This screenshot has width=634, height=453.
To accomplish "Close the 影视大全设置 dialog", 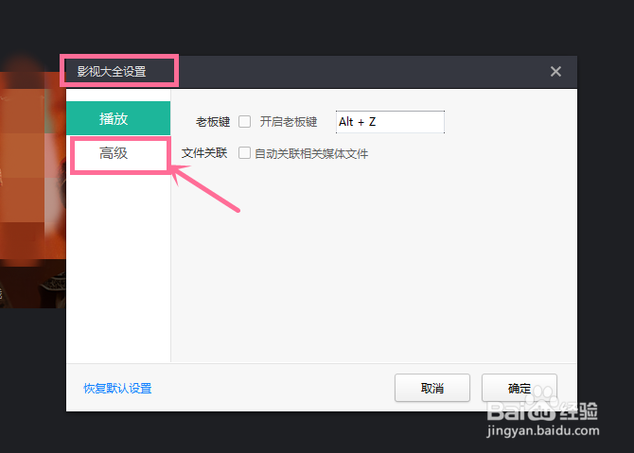I will [x=555, y=72].
